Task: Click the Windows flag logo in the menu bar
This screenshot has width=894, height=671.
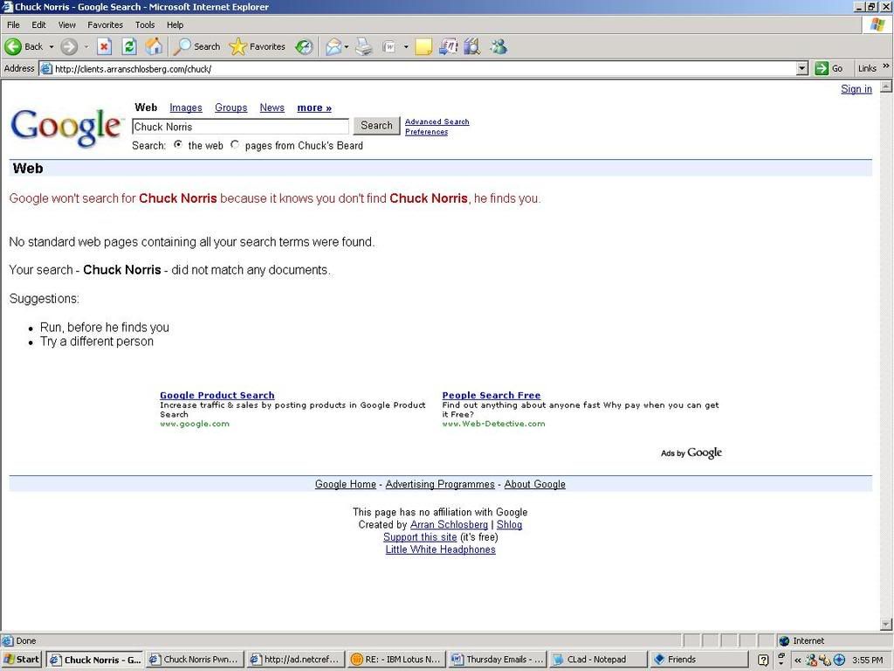Action: click(877, 24)
